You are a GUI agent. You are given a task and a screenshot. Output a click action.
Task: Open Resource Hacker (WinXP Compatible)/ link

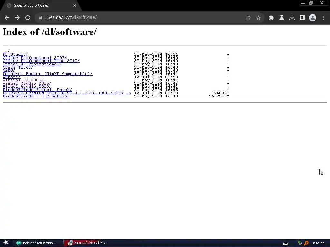48,74
